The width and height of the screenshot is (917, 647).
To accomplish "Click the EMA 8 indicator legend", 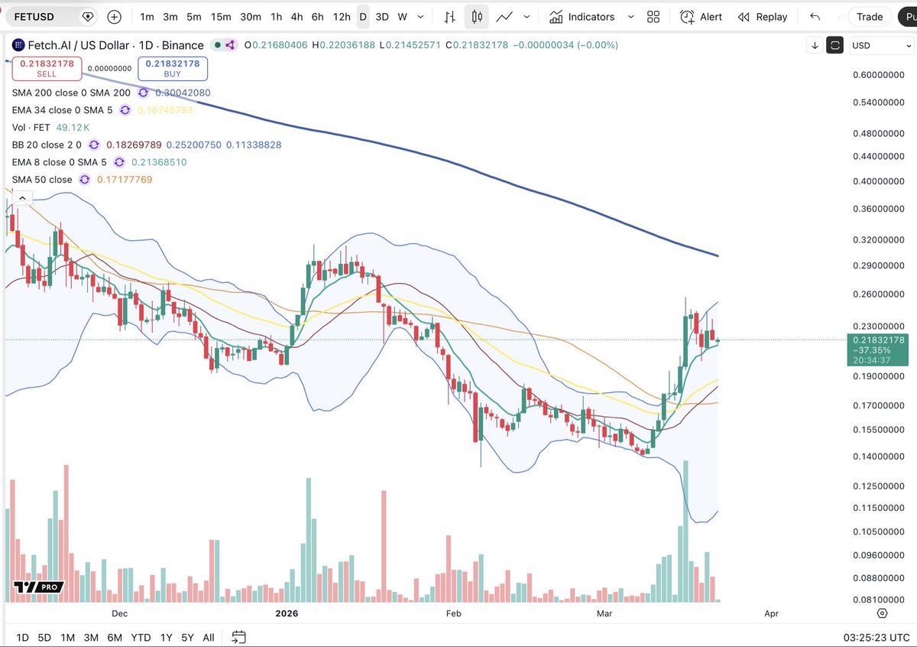I will (x=59, y=162).
